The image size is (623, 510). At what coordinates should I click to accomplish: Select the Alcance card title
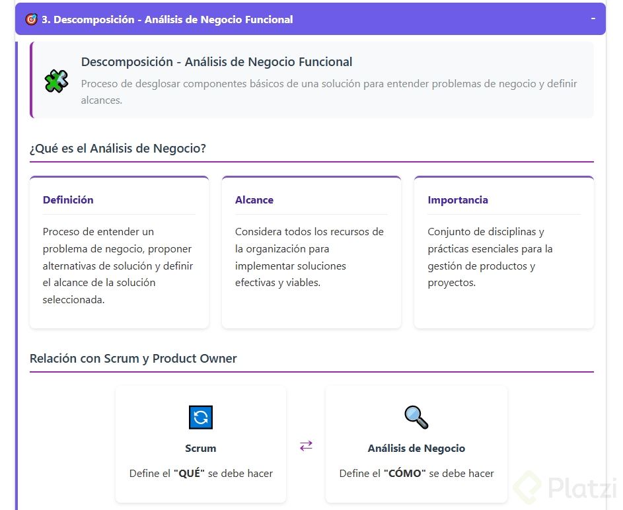point(254,200)
